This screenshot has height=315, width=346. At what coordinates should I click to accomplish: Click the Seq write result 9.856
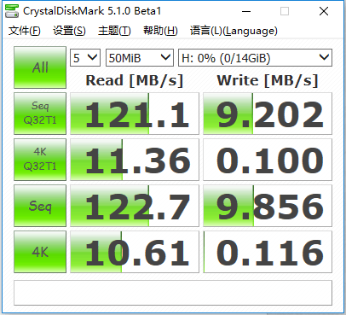click(x=268, y=206)
